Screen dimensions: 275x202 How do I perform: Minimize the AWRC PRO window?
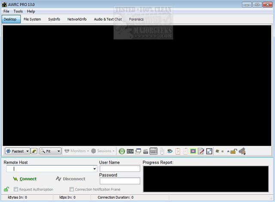pos(247,5)
